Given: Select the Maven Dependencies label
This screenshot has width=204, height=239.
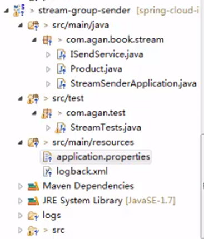Looking at the screenshot, I should coord(88,186).
